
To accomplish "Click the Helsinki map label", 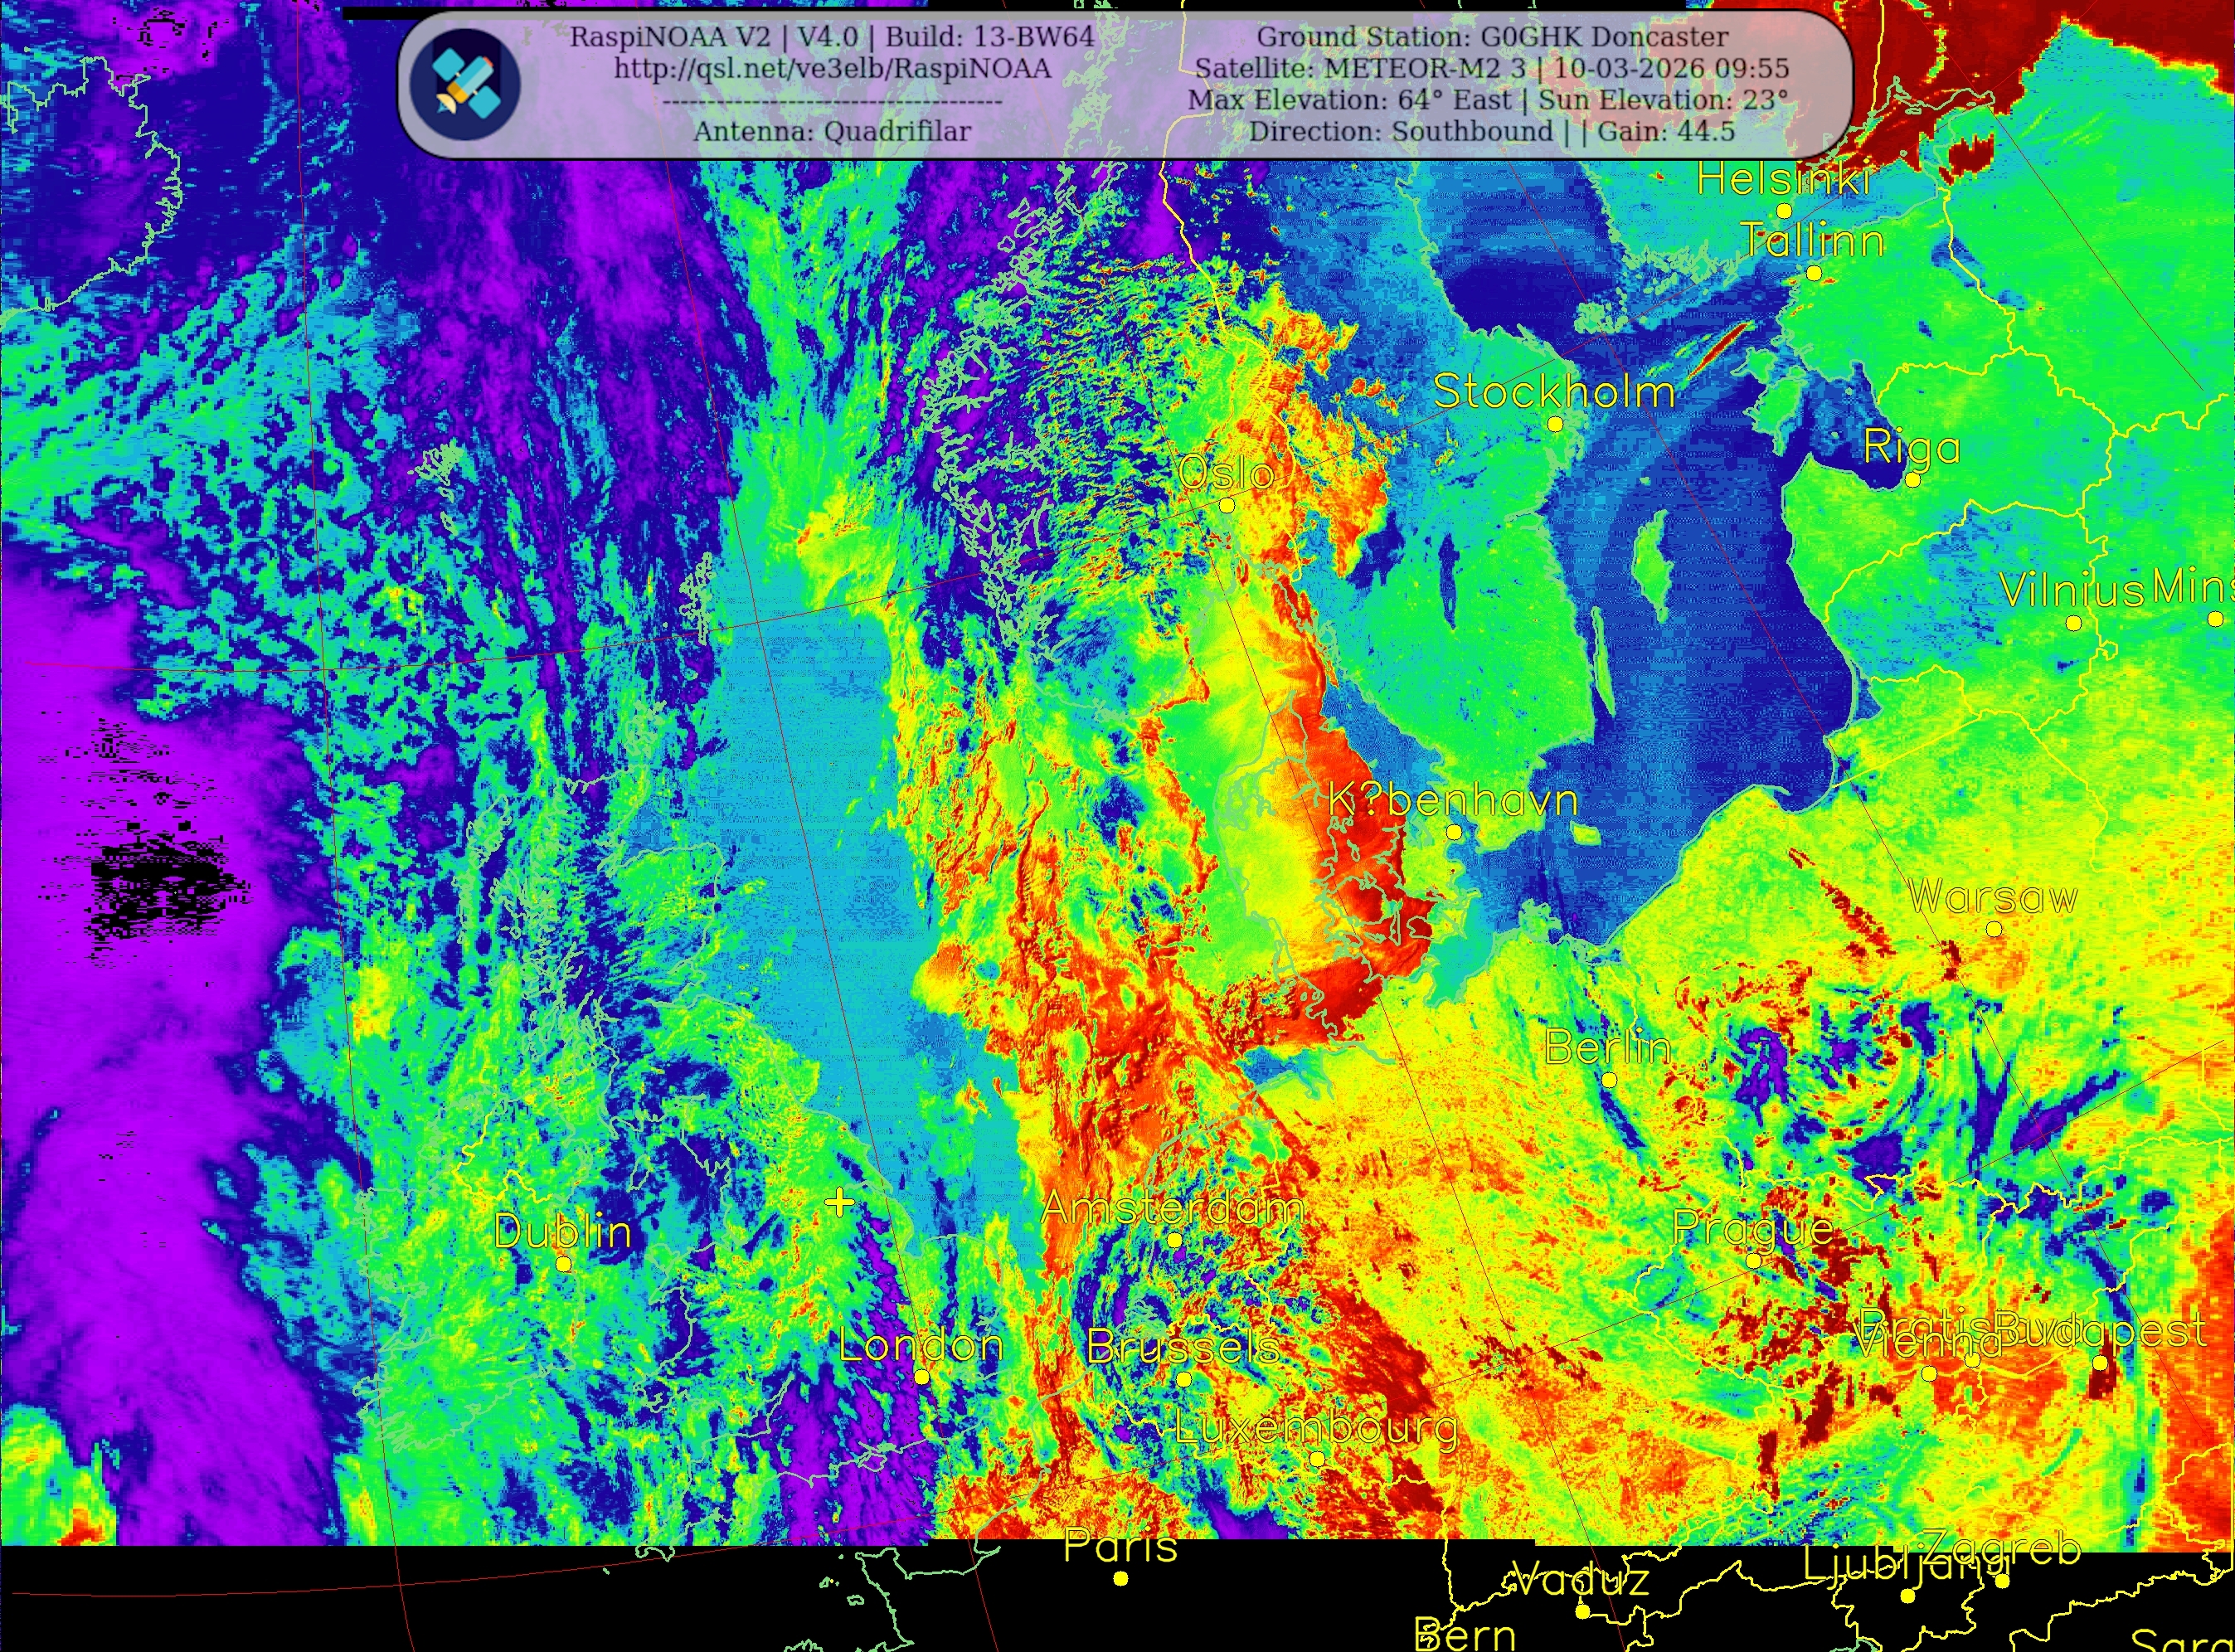I will [1784, 180].
